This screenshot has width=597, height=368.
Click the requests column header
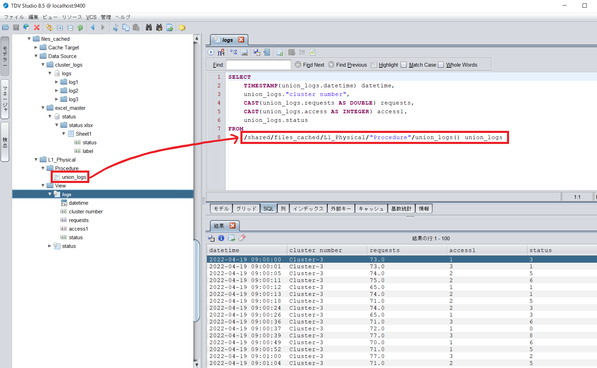(x=407, y=250)
